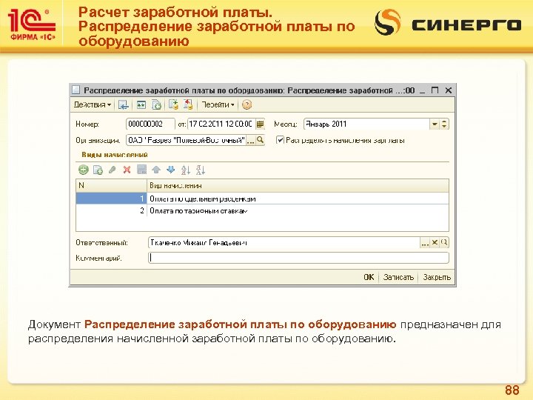This screenshot has width=533, height=400.
Task: Click the date field after от:
Action: [221, 124]
